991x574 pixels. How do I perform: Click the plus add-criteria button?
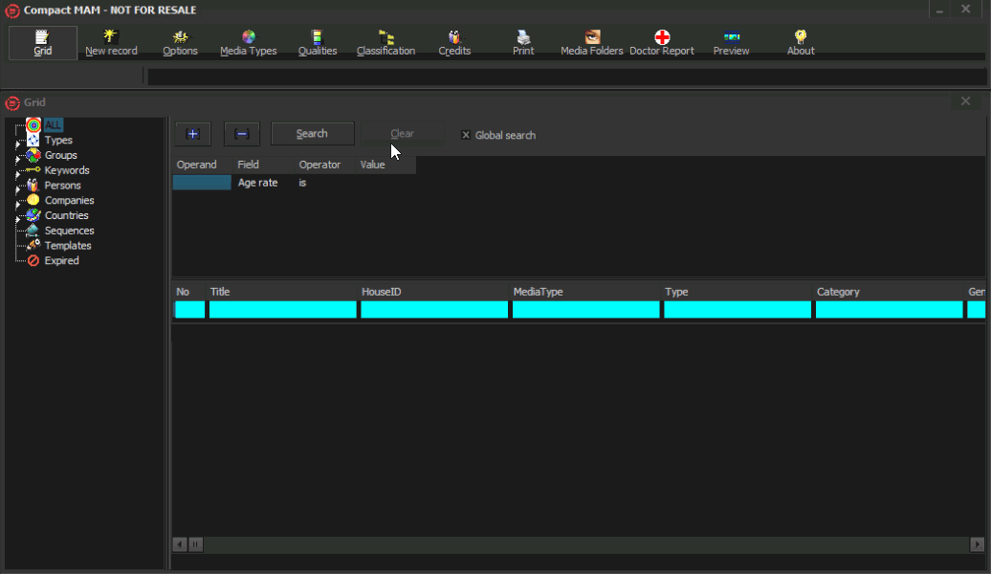[x=192, y=134]
